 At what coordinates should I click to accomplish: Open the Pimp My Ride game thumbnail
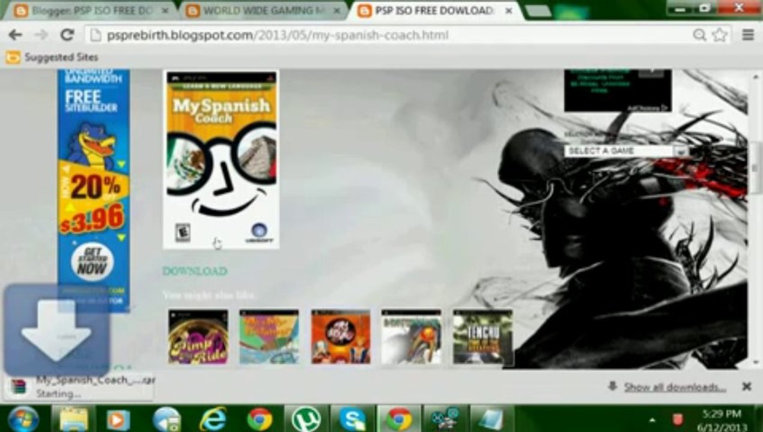198,337
